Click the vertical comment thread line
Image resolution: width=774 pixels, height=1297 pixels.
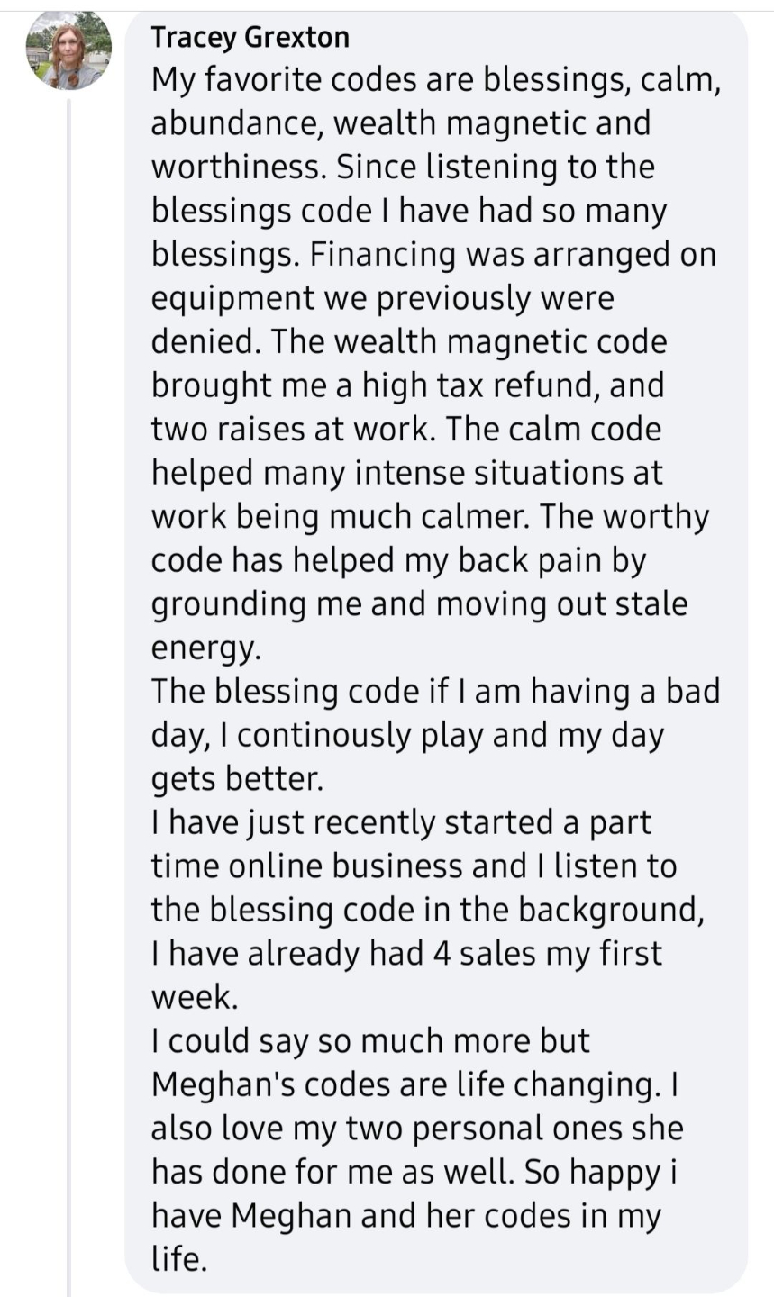[69, 698]
